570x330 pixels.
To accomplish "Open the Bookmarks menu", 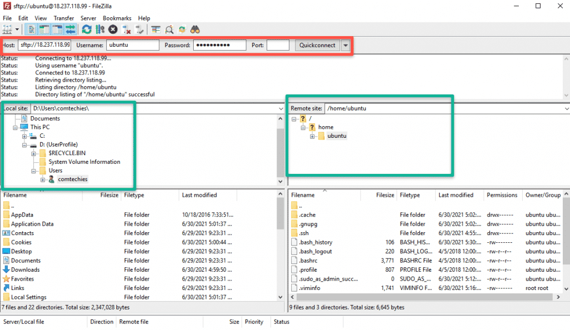I will pyautogui.click(x=117, y=18).
